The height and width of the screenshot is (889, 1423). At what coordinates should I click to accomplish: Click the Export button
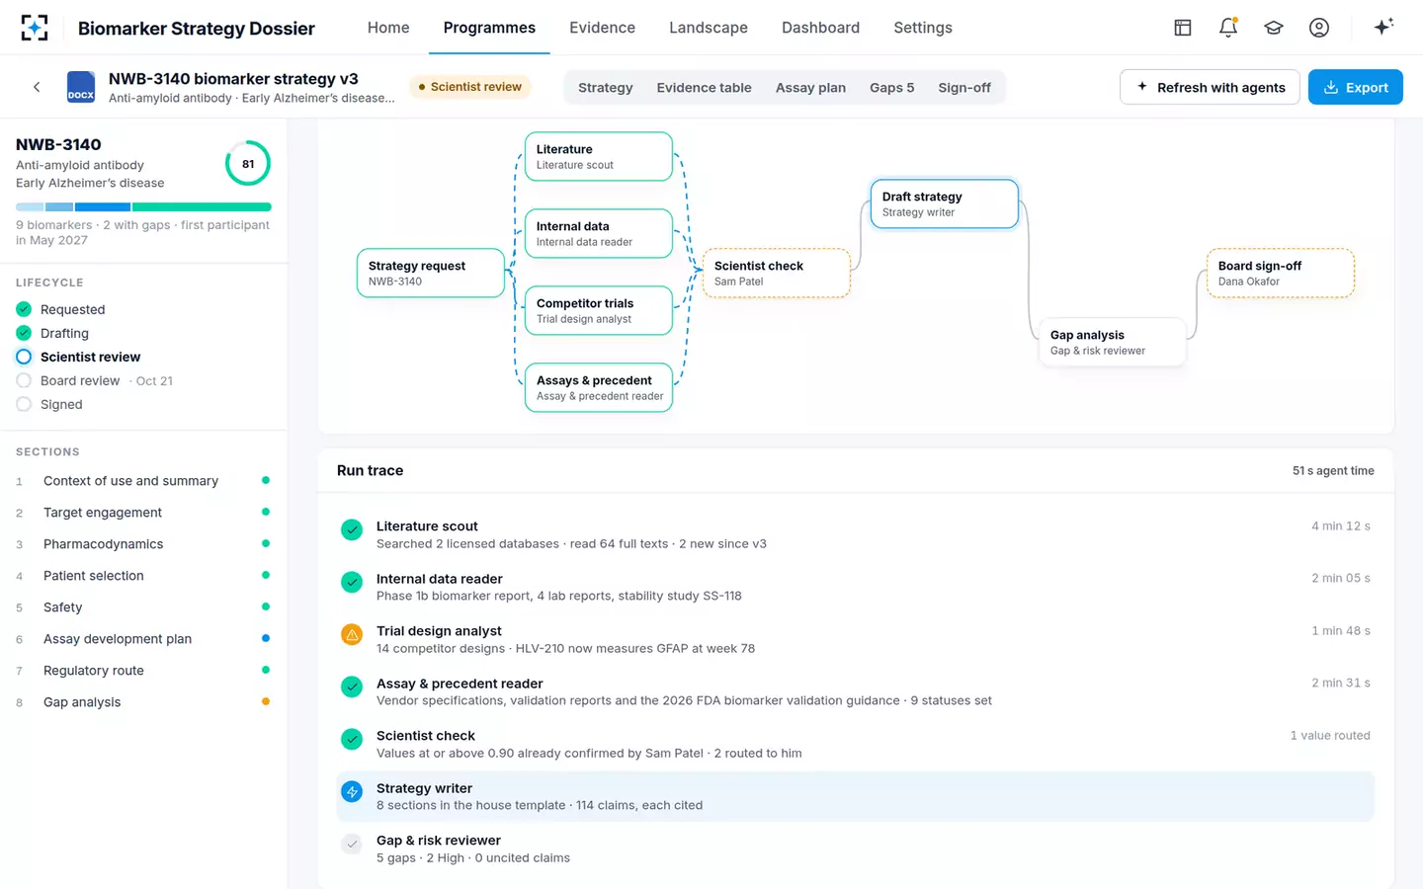click(x=1356, y=87)
